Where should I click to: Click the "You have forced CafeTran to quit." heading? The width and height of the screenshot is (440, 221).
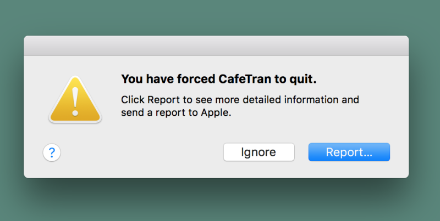coord(219,79)
